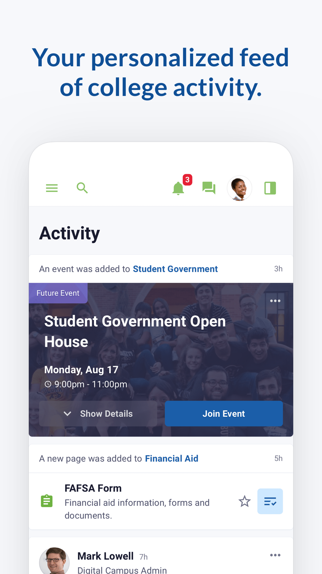This screenshot has height=574, width=322.
Task: Select the Future Event tag label
Action: [x=58, y=293]
